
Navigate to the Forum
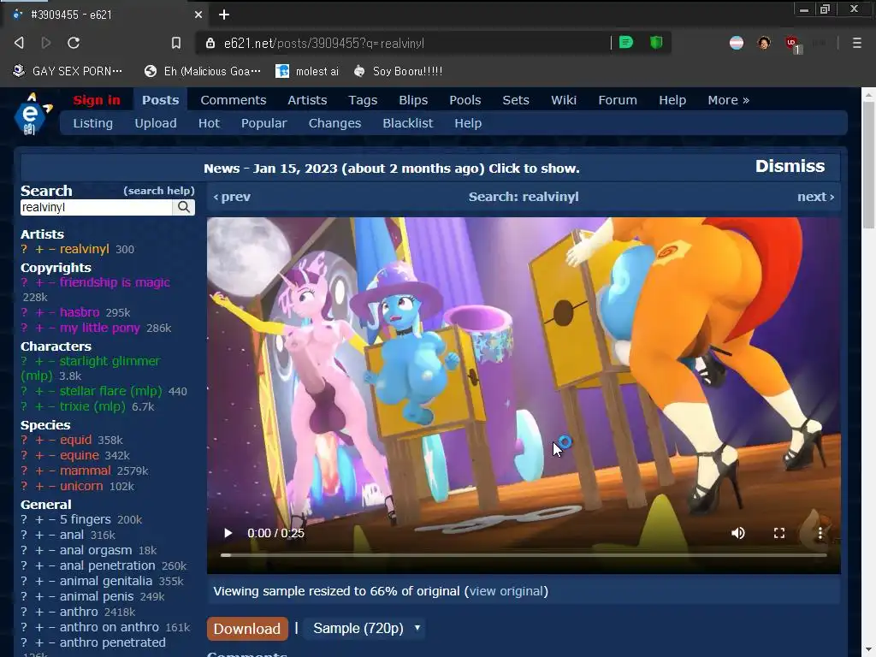[x=618, y=100]
